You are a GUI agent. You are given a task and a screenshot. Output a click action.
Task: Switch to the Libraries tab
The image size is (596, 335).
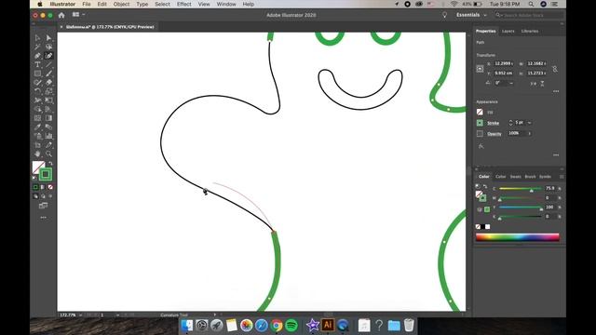(530, 31)
